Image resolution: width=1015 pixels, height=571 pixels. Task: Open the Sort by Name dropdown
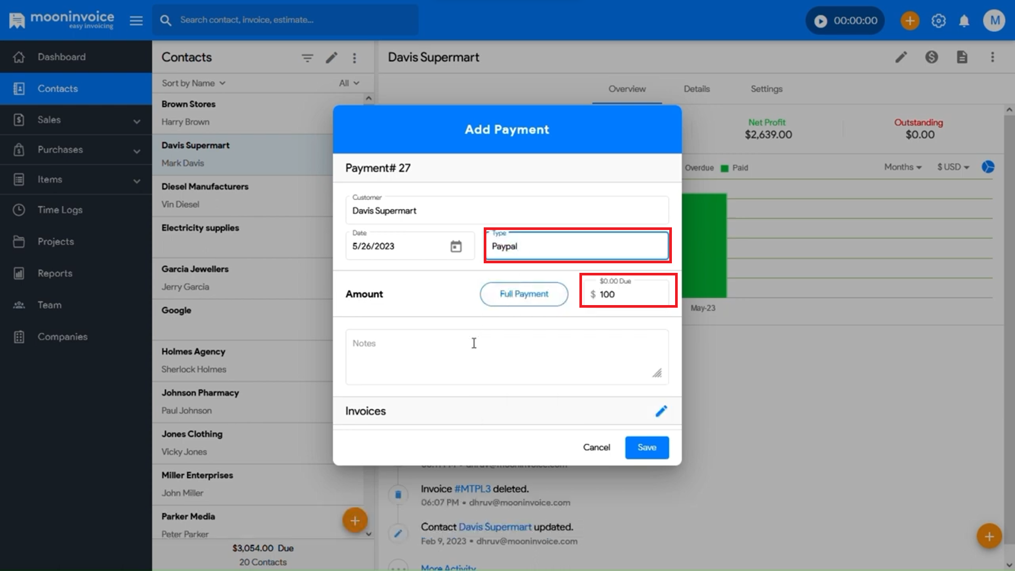pos(193,83)
